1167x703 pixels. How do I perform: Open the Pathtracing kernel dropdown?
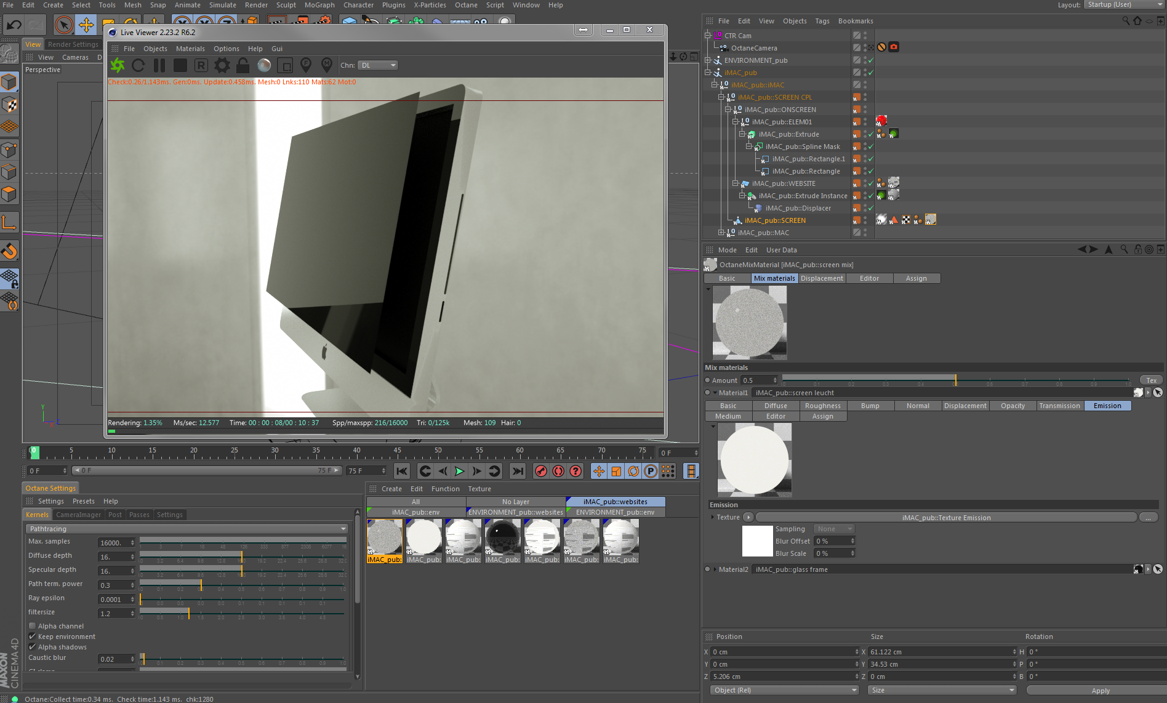(187, 529)
